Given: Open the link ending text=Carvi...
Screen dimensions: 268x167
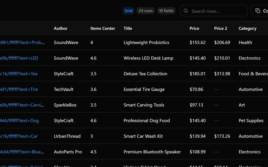Looking at the screenshot, I should (22, 105).
